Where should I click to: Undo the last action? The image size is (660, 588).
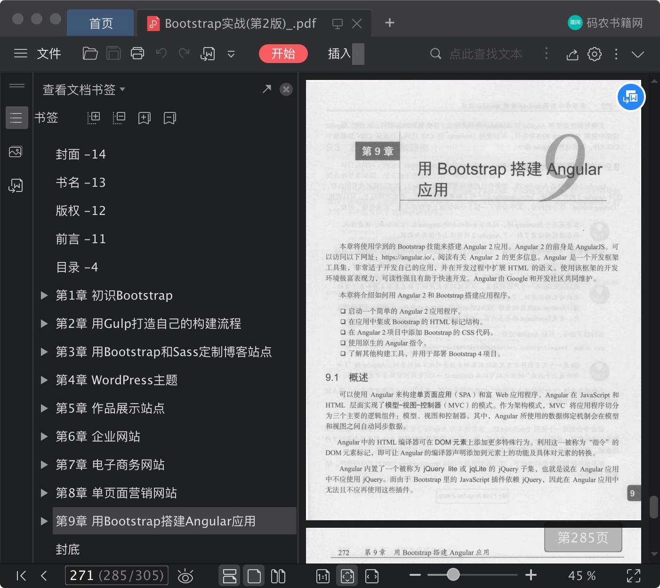point(161,54)
